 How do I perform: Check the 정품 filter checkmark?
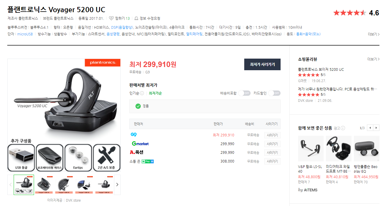click(x=138, y=106)
